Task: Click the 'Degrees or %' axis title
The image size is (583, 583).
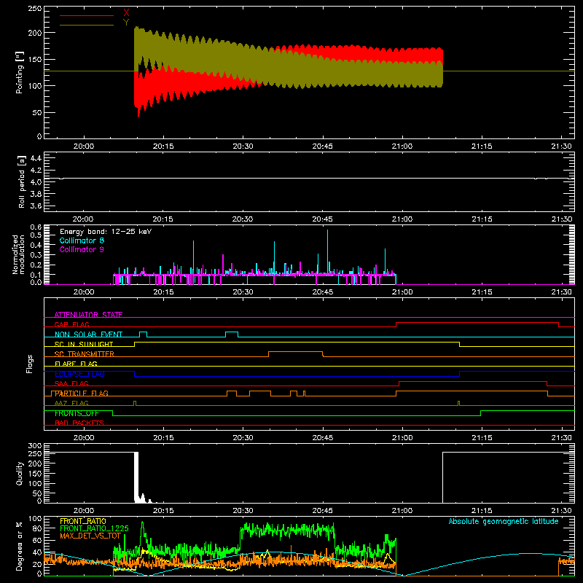Action: coord(20,546)
